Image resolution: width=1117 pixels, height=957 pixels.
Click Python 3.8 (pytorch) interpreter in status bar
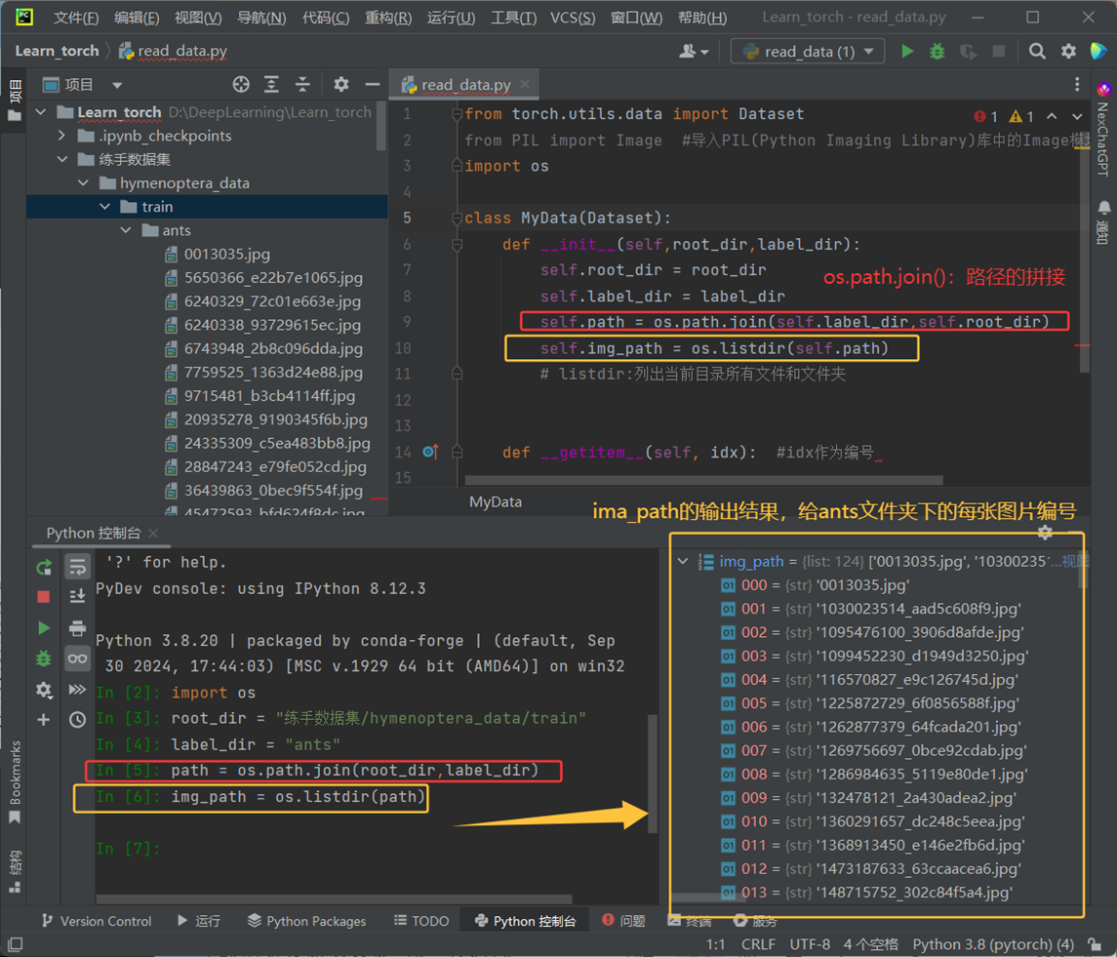[992, 944]
